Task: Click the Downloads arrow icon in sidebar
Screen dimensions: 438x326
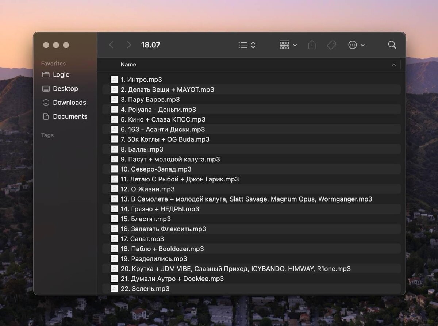Action: pos(46,103)
